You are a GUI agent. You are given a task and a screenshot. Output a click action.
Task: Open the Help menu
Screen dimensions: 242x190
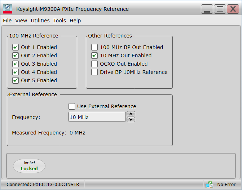[x=75, y=21]
